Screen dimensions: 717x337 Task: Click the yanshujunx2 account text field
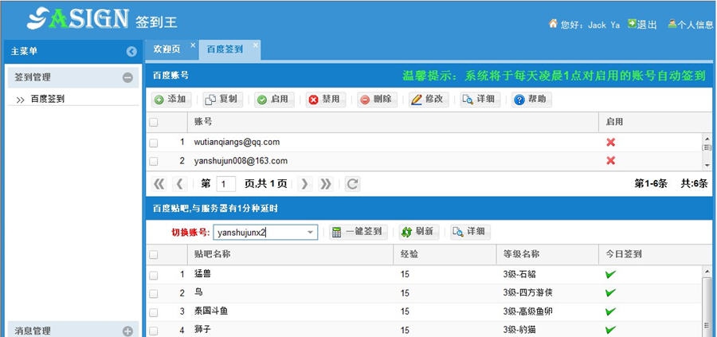coord(260,233)
